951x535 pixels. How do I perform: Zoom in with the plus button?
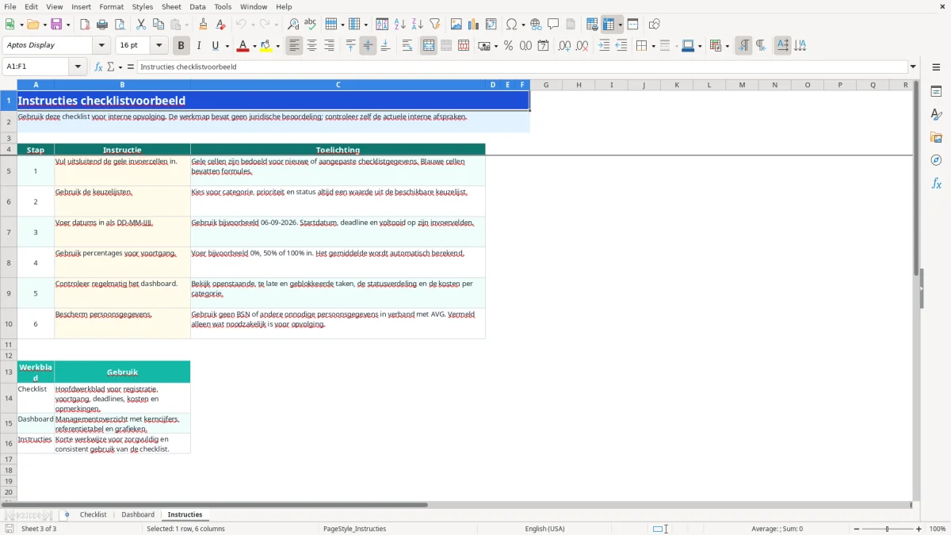pos(919,529)
